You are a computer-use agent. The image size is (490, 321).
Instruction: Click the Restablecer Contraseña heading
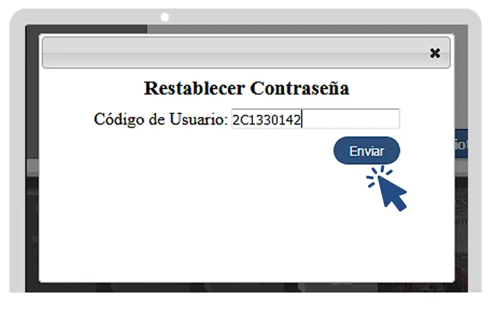[x=246, y=88]
